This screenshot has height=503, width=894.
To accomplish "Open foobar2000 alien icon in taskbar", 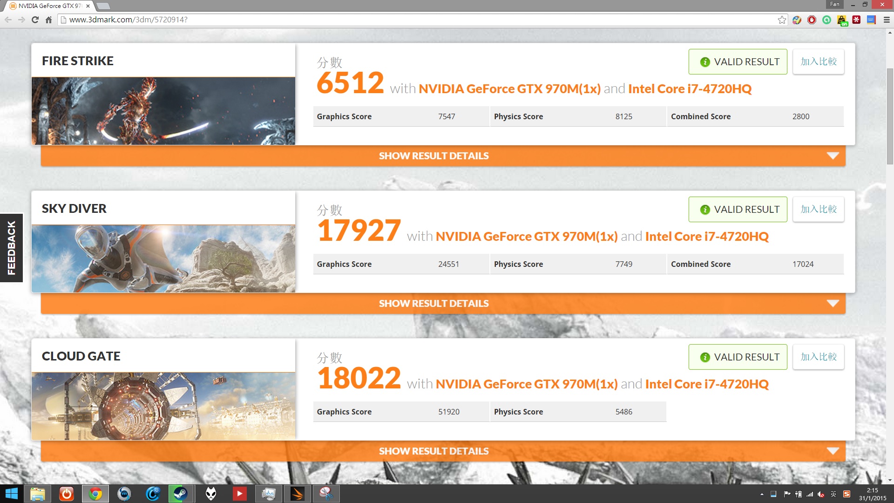I will click(211, 494).
